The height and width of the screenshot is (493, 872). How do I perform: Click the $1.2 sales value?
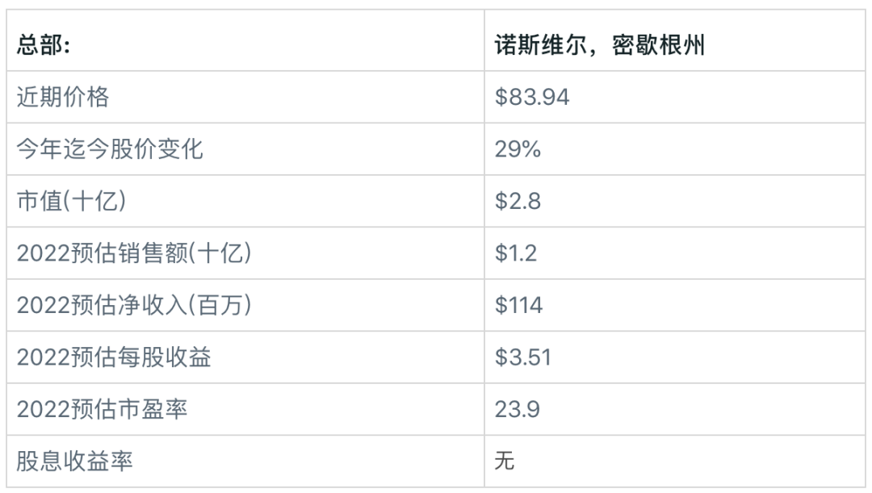[x=516, y=253]
